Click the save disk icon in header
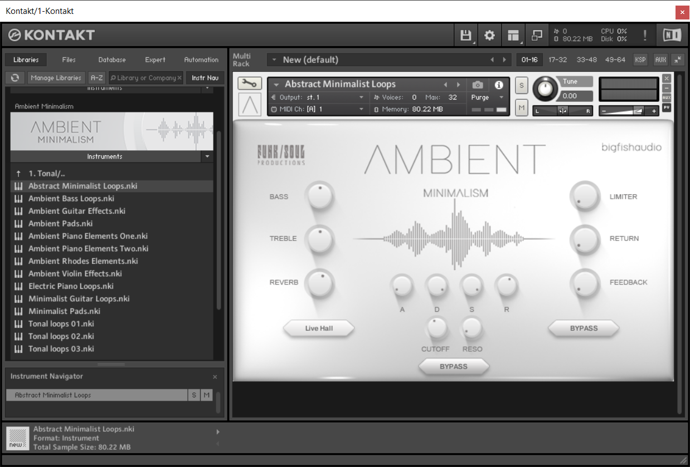The height and width of the screenshot is (467, 690). pos(465,36)
